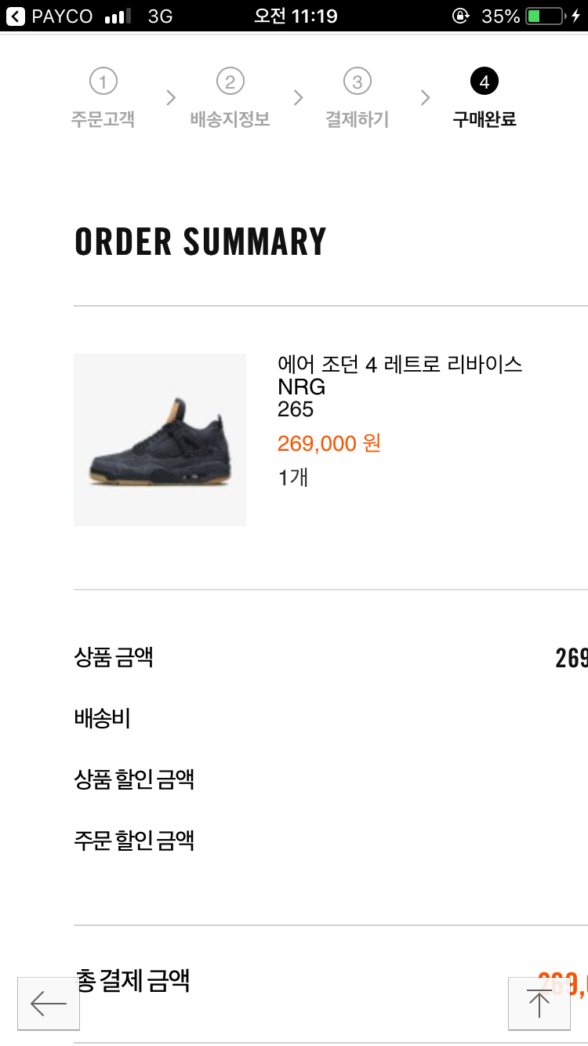The width and height of the screenshot is (588, 1046).
Task: Tap the step 1 circle icon
Action: click(x=103, y=81)
